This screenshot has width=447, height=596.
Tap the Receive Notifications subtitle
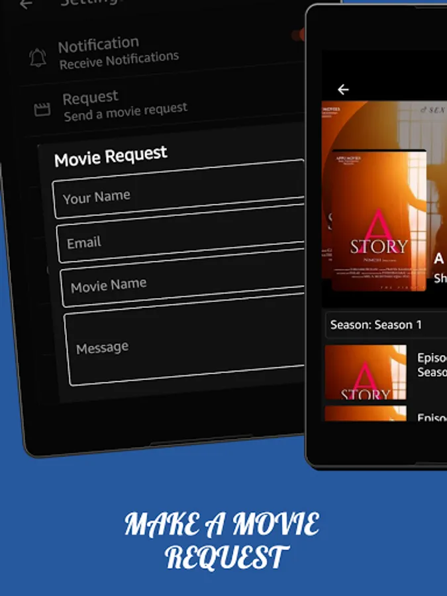119,60
